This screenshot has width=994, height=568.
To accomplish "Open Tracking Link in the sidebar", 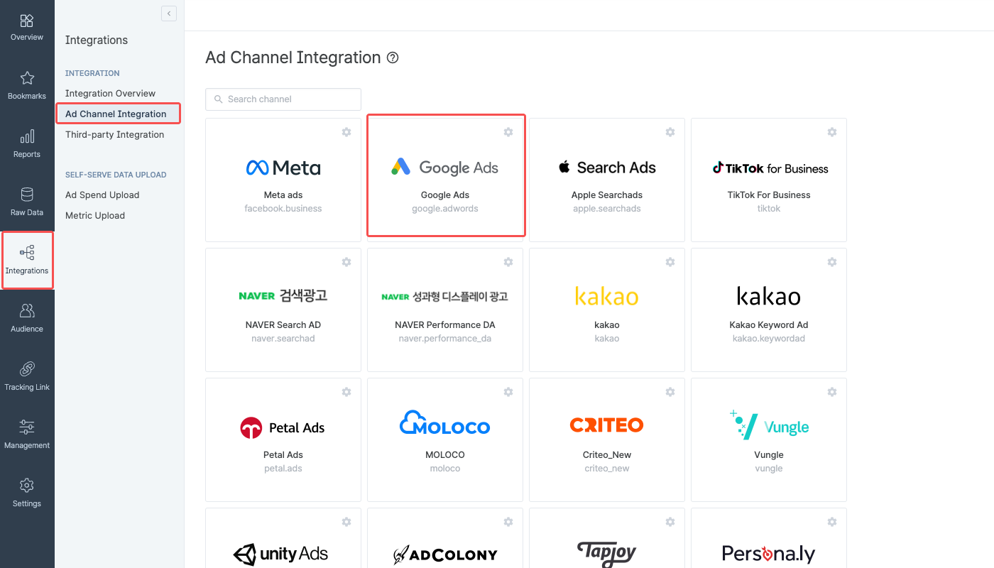I will (x=27, y=376).
